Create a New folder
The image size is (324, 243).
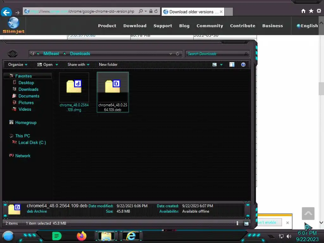tap(108, 65)
